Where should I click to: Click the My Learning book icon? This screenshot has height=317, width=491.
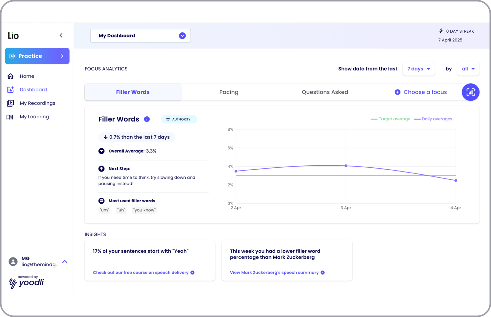tap(10, 117)
